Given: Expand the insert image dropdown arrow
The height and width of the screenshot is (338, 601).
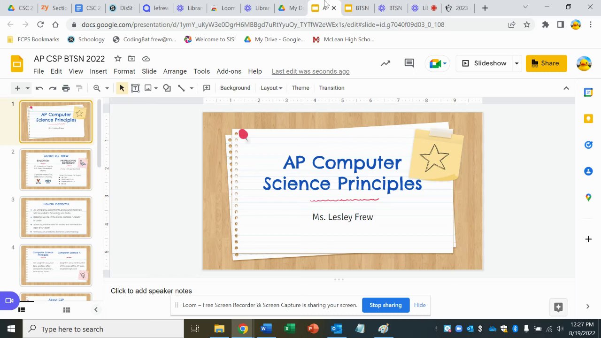Looking at the screenshot, I should coord(156,88).
